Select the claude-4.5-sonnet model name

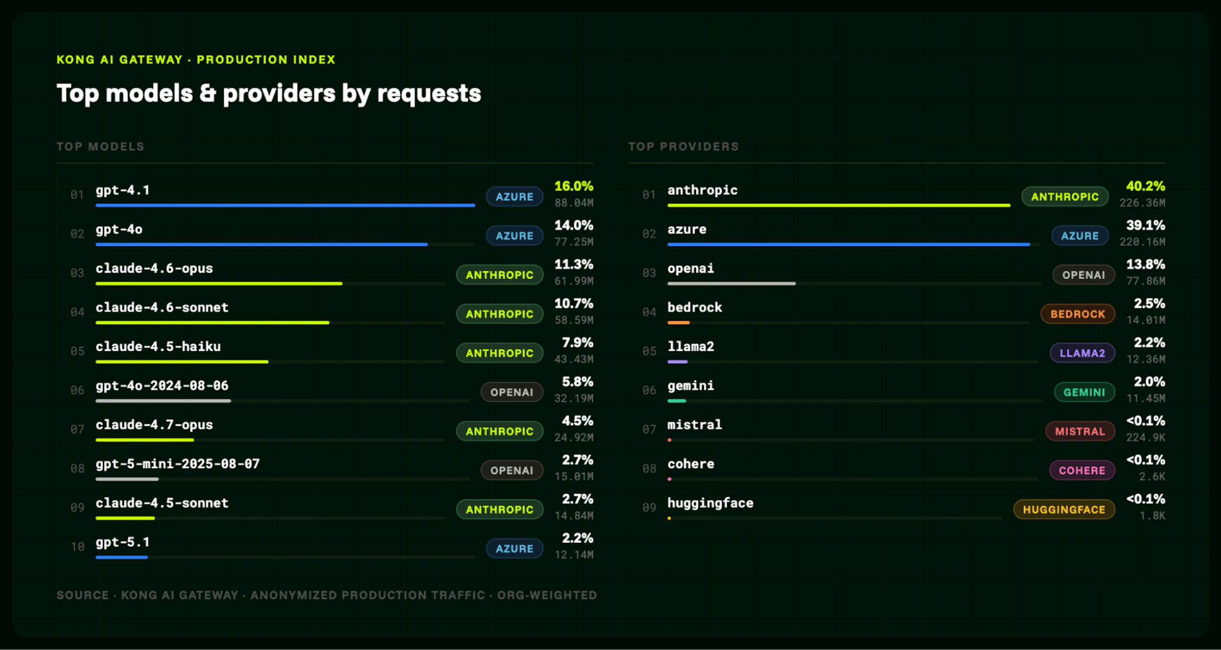point(162,503)
